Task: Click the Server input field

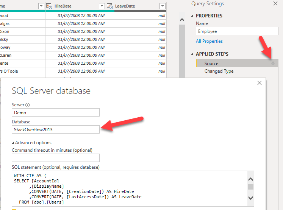Action: (x=55, y=112)
